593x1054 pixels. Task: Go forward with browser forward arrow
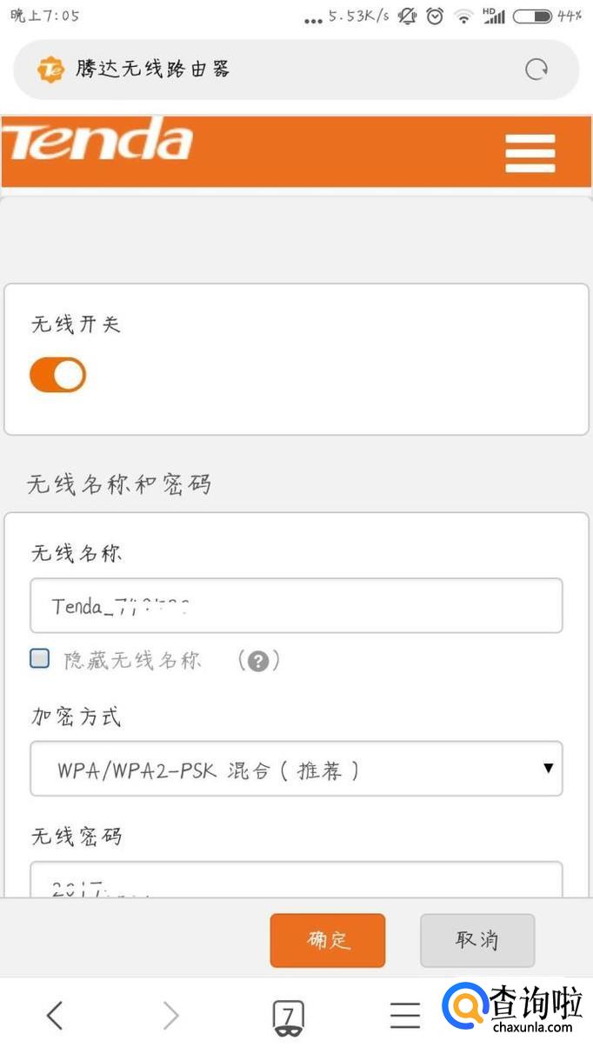tap(171, 1015)
